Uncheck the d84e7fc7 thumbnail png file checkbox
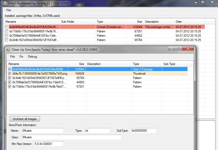The height and width of the screenshot is (150, 218). [x=9, y=74]
